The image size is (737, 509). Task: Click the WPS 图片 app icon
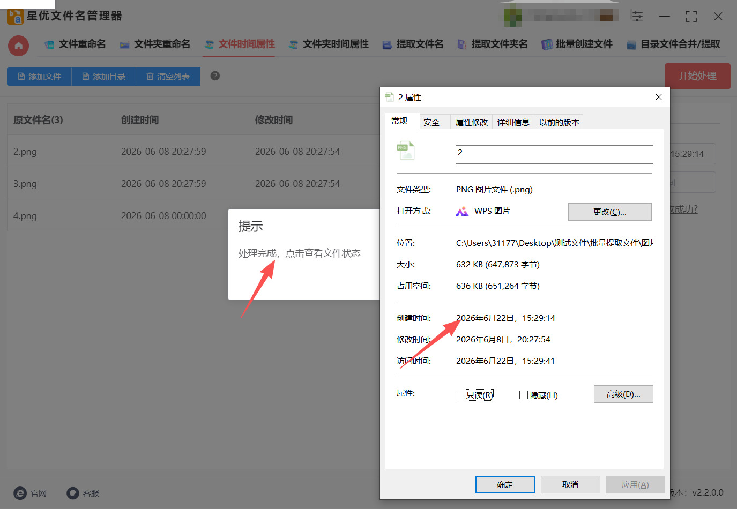click(462, 211)
